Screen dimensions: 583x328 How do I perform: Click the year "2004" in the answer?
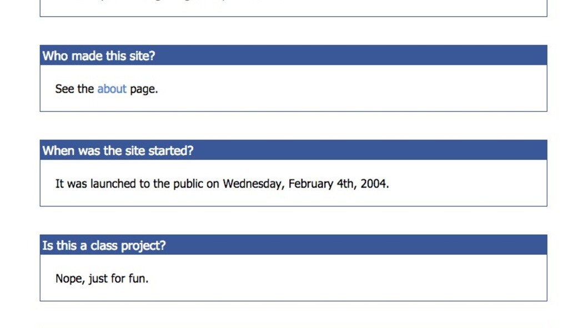point(374,184)
